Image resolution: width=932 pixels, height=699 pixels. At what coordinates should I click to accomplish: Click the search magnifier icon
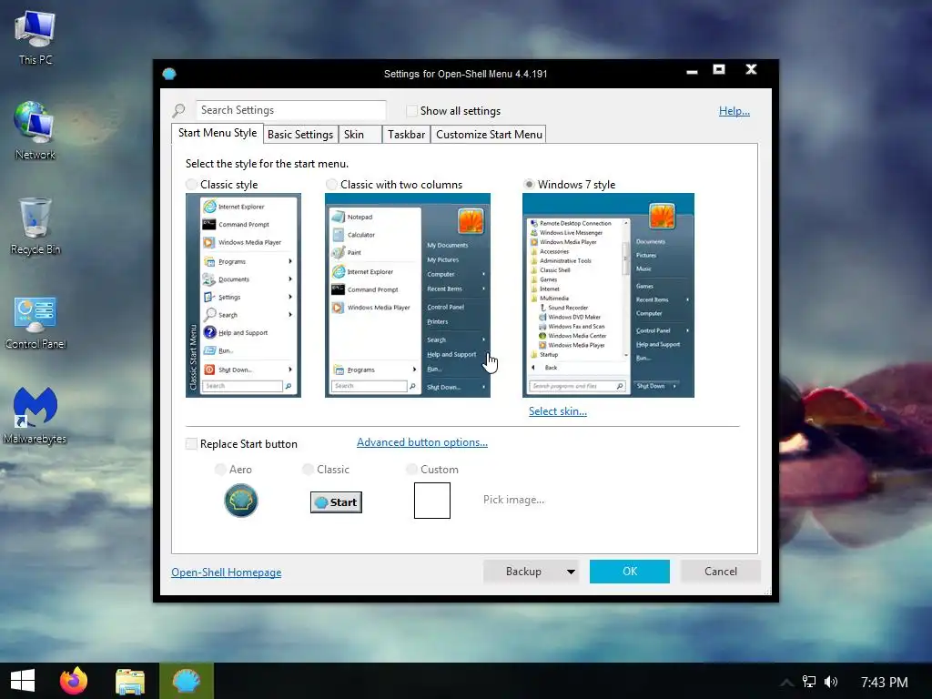click(179, 110)
